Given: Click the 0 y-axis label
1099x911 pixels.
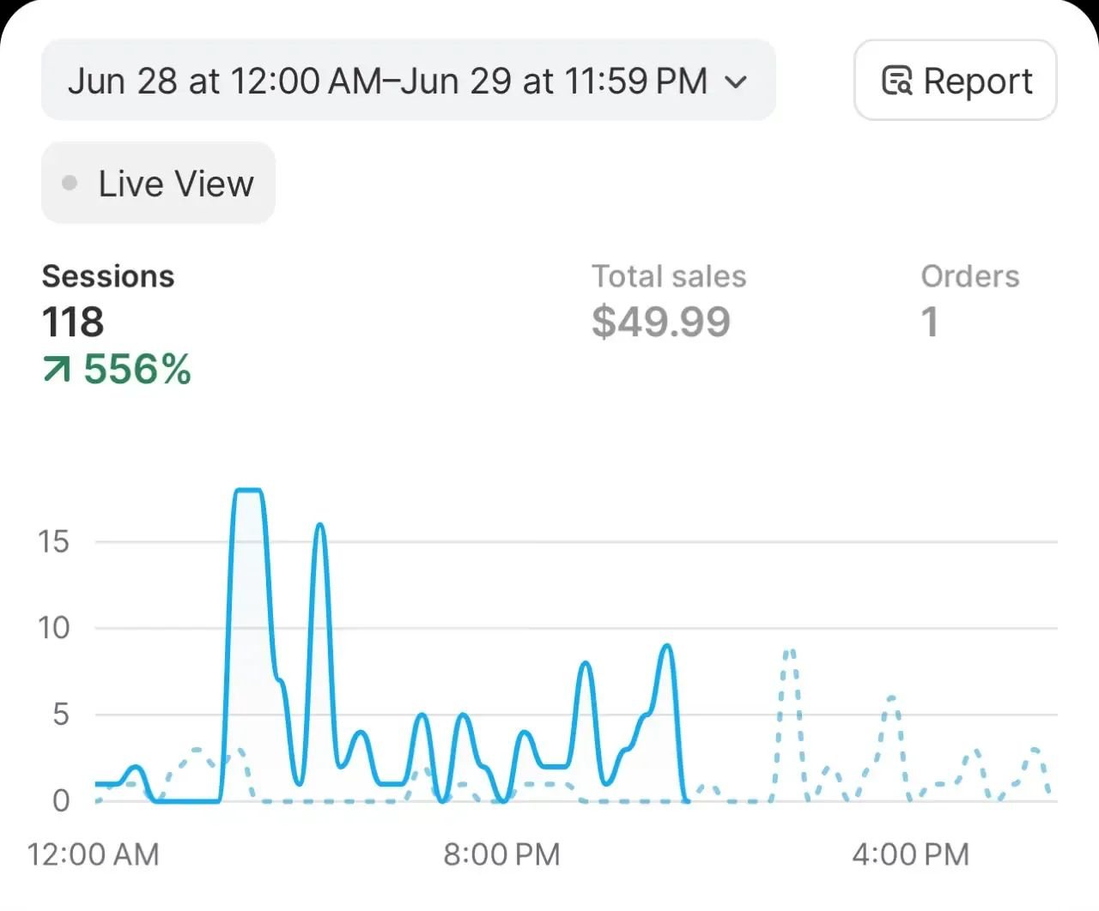Looking at the screenshot, I should point(61,801).
